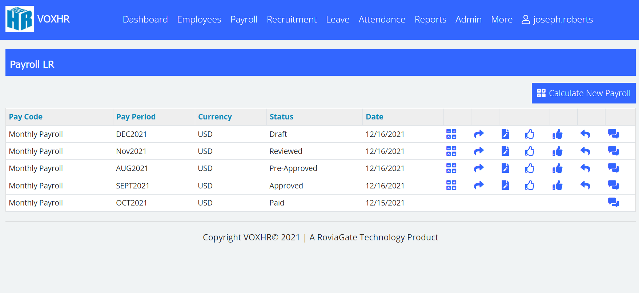Image resolution: width=639 pixels, height=293 pixels.
Task: Open the joseph.roberts user menu
Action: click(x=557, y=19)
